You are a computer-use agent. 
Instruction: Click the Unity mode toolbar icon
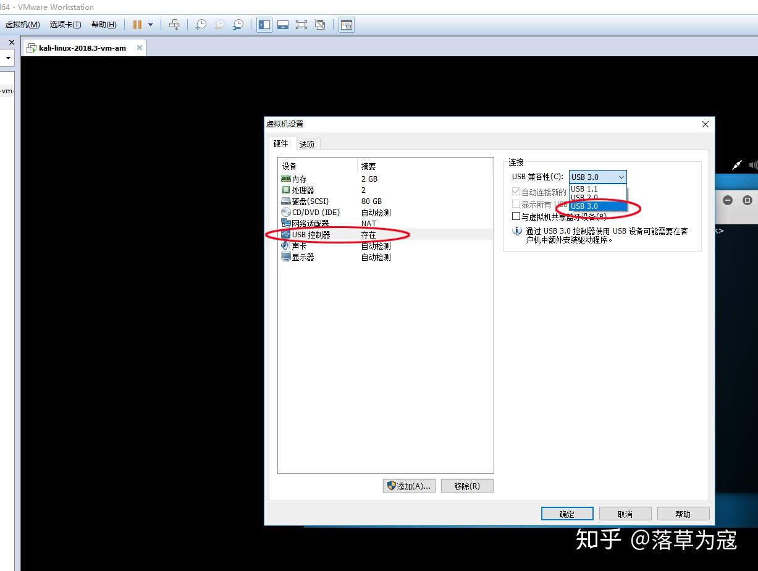click(x=320, y=25)
